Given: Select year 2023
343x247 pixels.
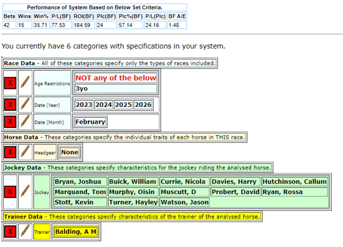Looking at the screenshot, I should point(84,105).
